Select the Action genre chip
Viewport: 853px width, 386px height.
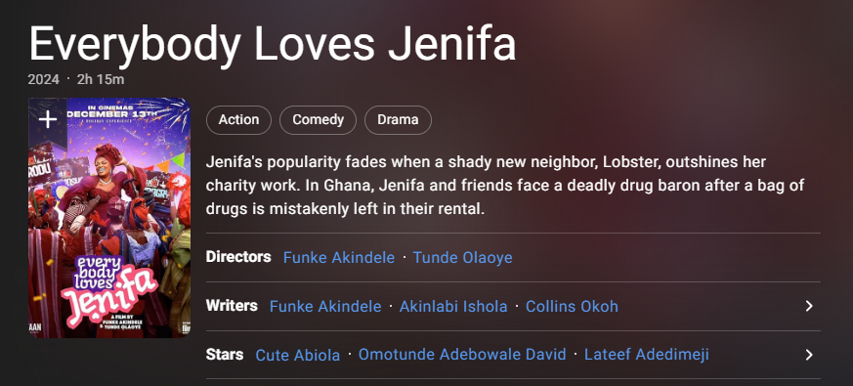click(238, 120)
